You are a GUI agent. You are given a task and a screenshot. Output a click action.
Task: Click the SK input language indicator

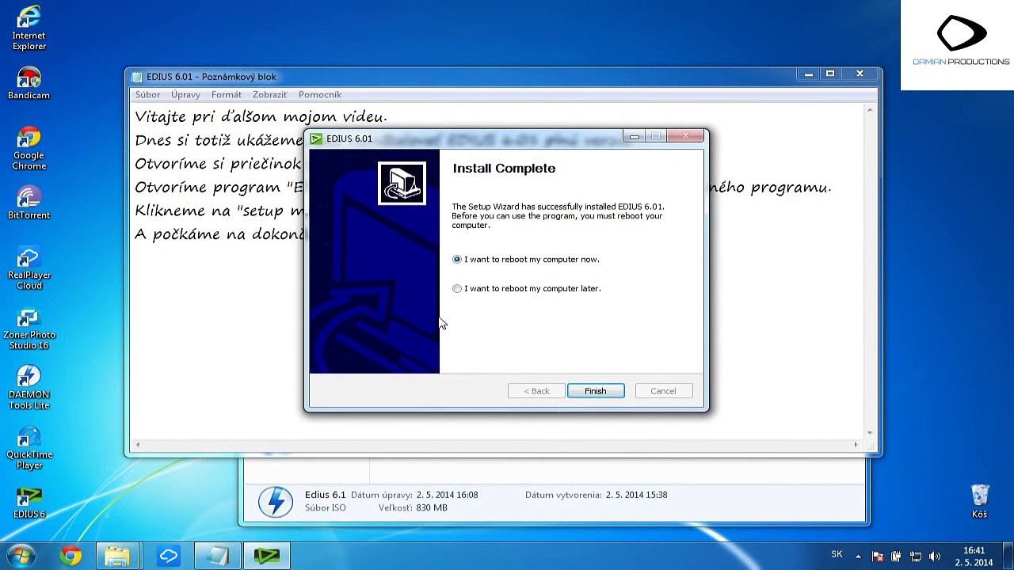coord(837,554)
